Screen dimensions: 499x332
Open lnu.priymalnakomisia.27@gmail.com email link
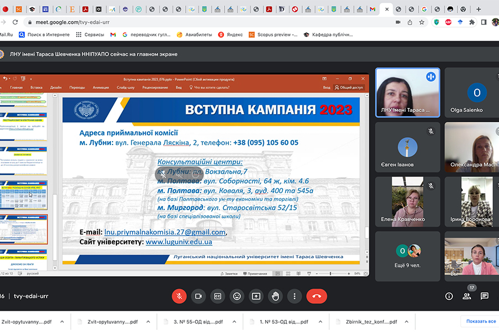(x=165, y=232)
